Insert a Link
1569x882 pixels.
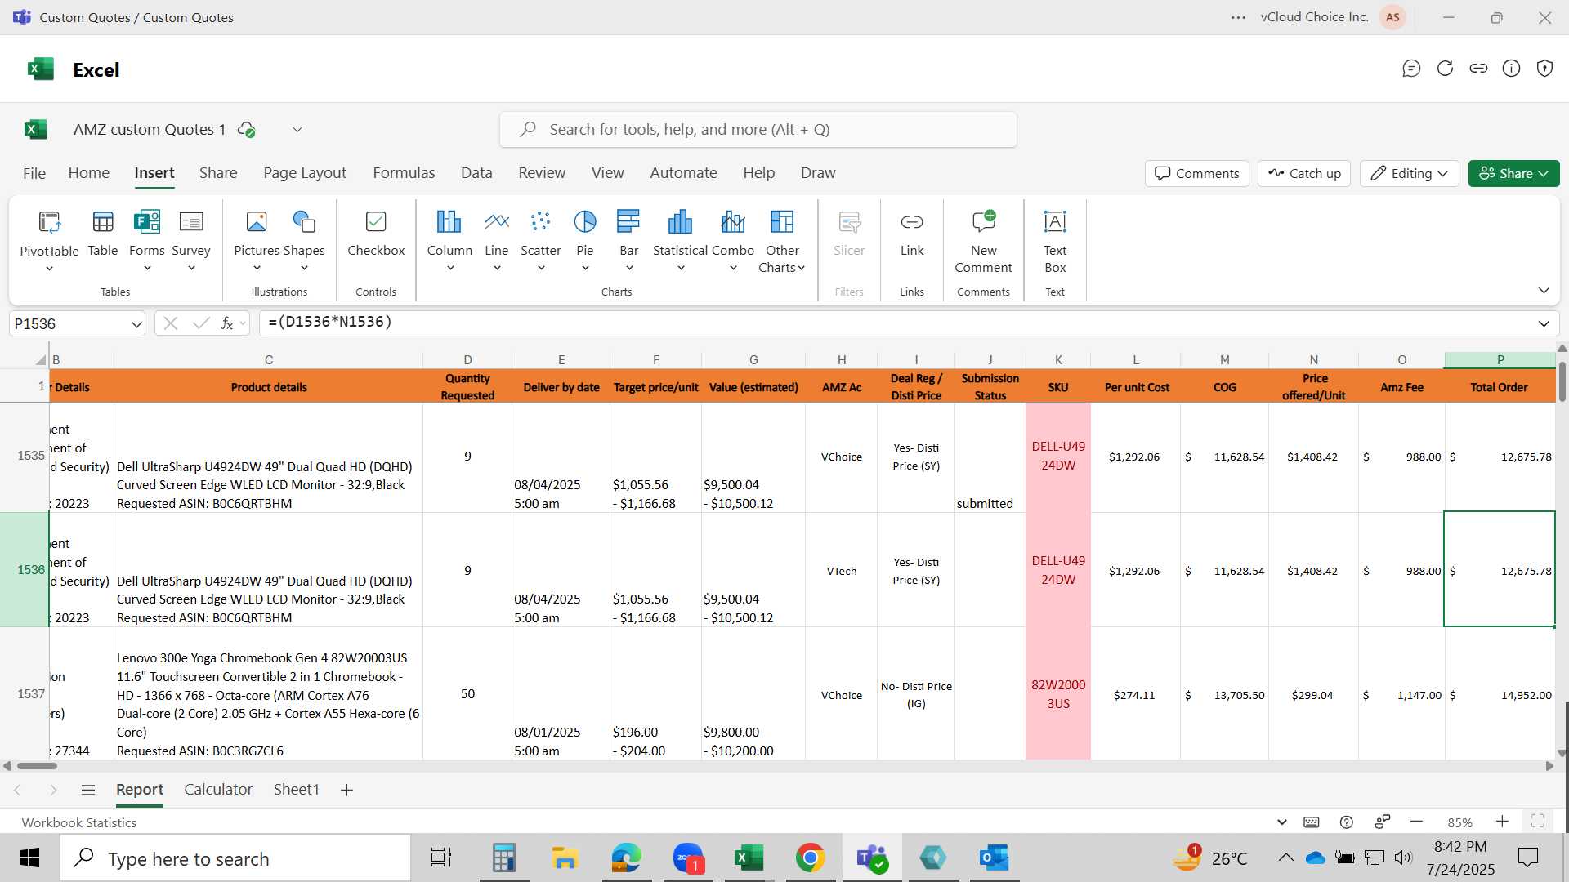912,234
